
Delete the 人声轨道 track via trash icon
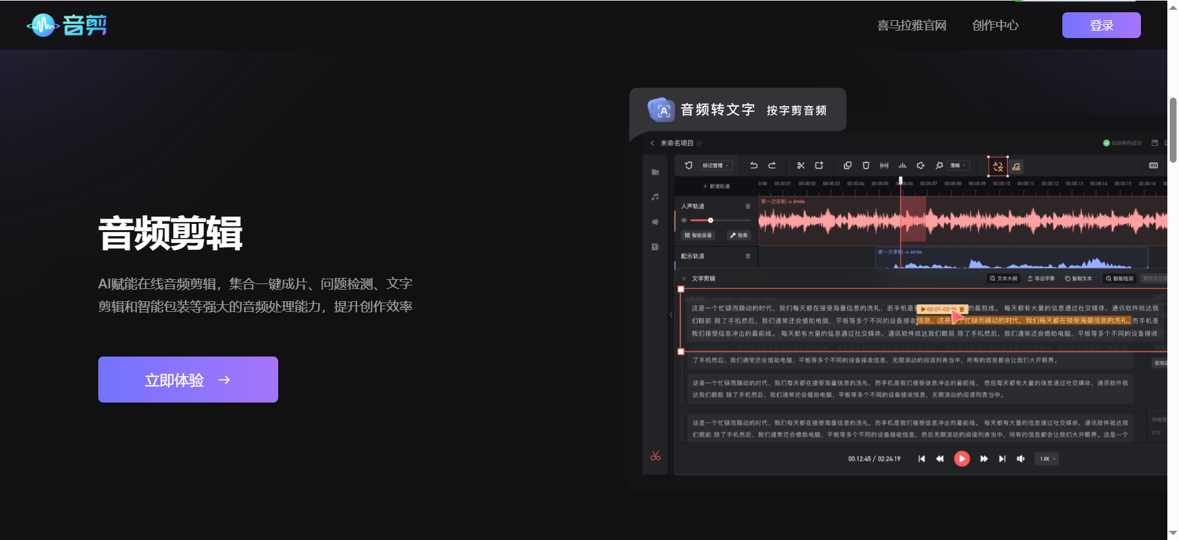[748, 206]
